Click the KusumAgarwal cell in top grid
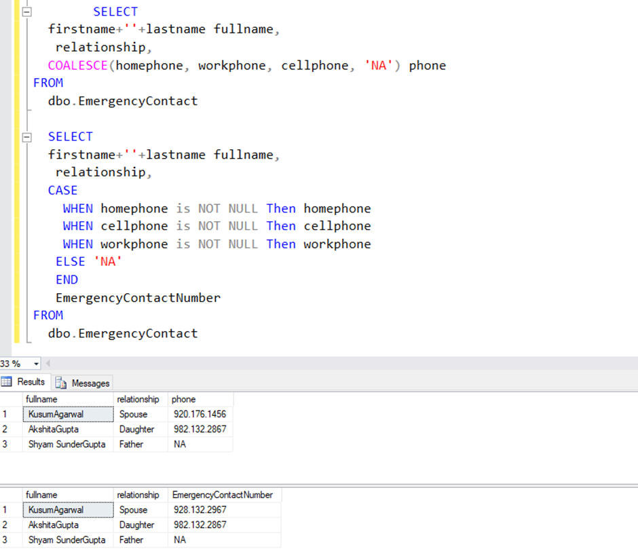The height and width of the screenshot is (551, 638). pos(68,414)
